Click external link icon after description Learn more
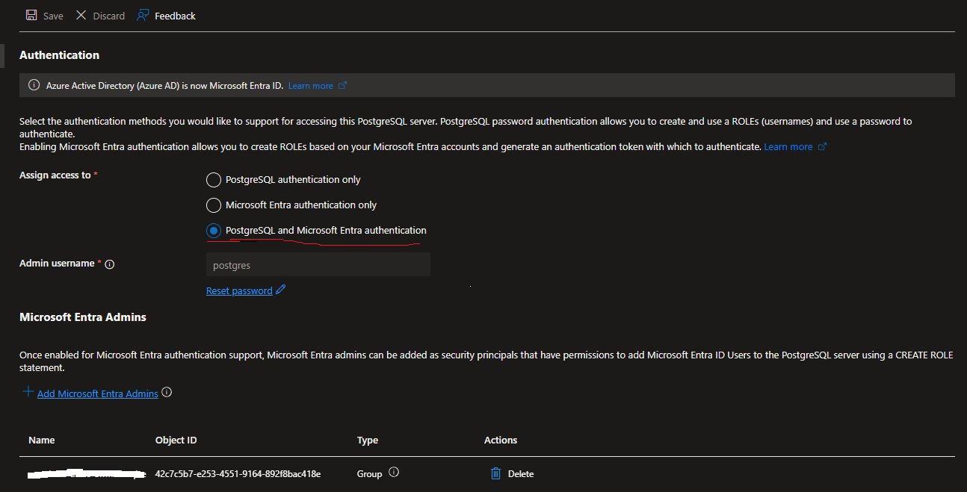This screenshot has height=492, width=967. (823, 146)
